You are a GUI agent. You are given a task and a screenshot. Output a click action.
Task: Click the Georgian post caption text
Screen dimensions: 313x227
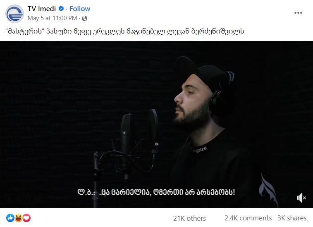(125, 31)
